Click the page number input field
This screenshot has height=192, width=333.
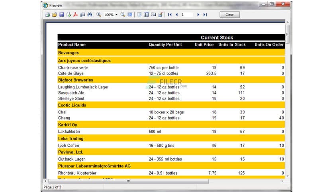[187, 15]
